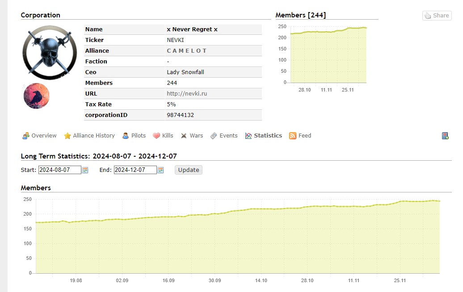The width and height of the screenshot is (463, 292).
Task: Click the corporation skull logo image
Action: pyautogui.click(x=50, y=53)
